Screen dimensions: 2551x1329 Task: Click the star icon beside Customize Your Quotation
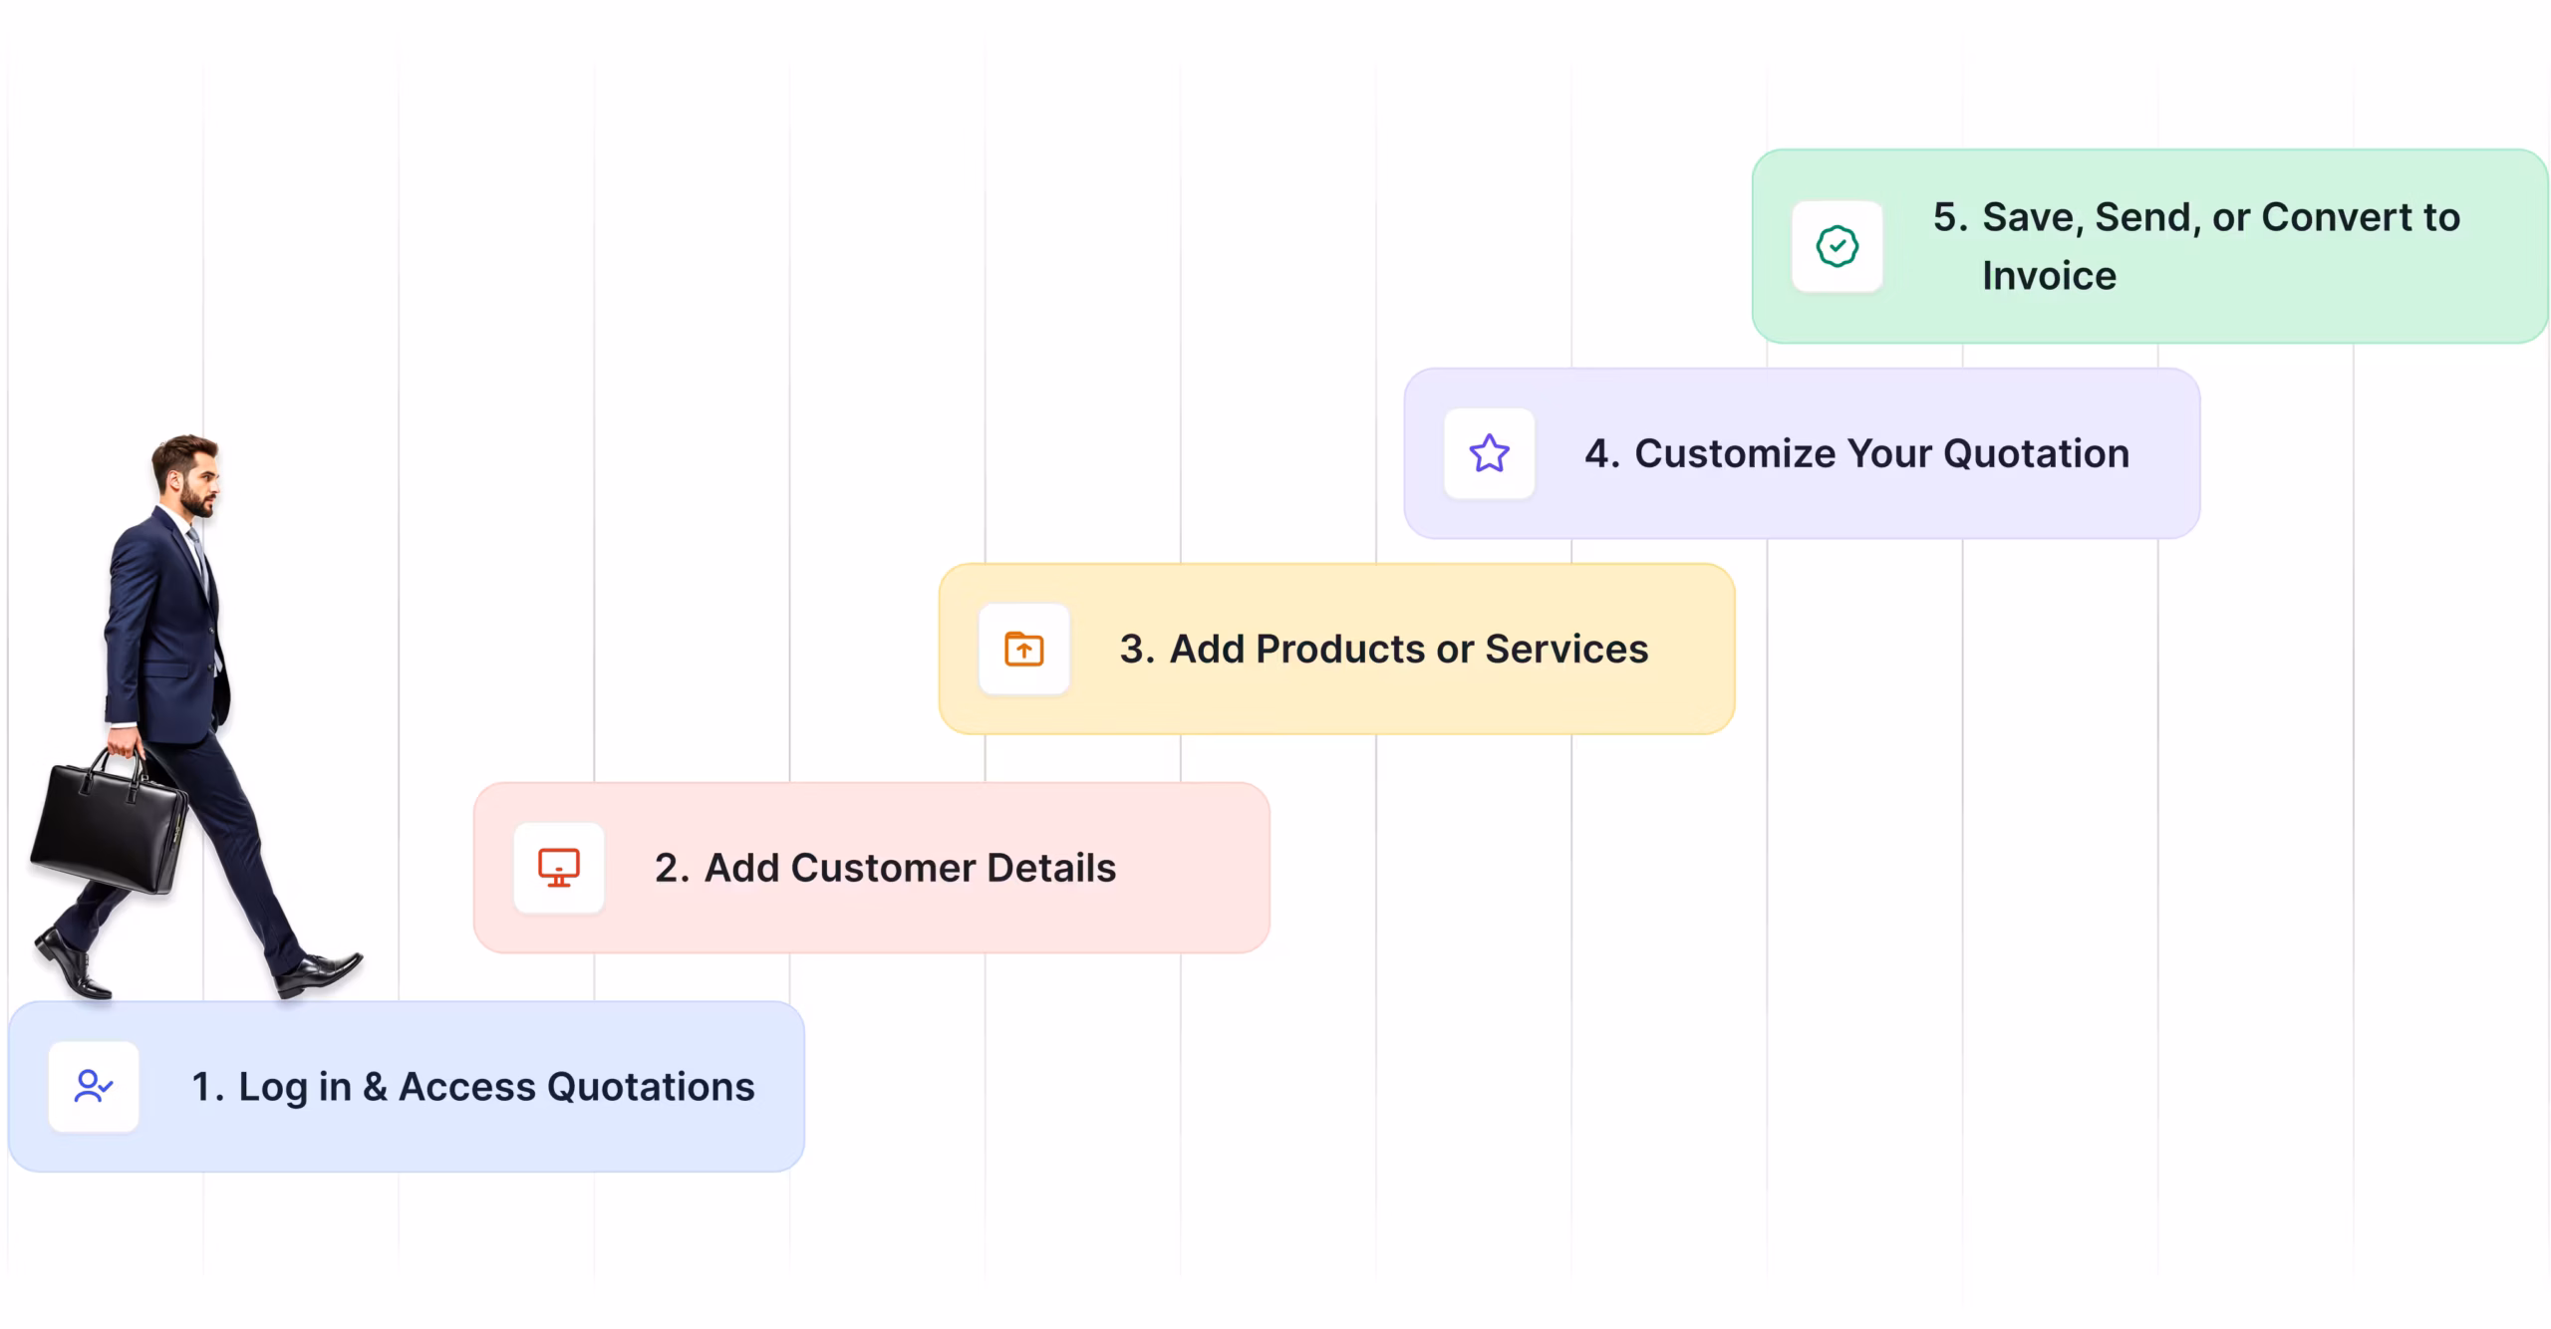1490,453
